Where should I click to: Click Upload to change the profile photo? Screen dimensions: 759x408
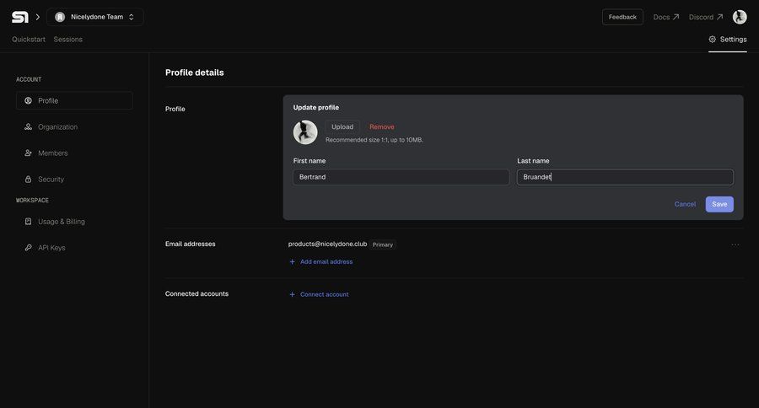point(342,126)
